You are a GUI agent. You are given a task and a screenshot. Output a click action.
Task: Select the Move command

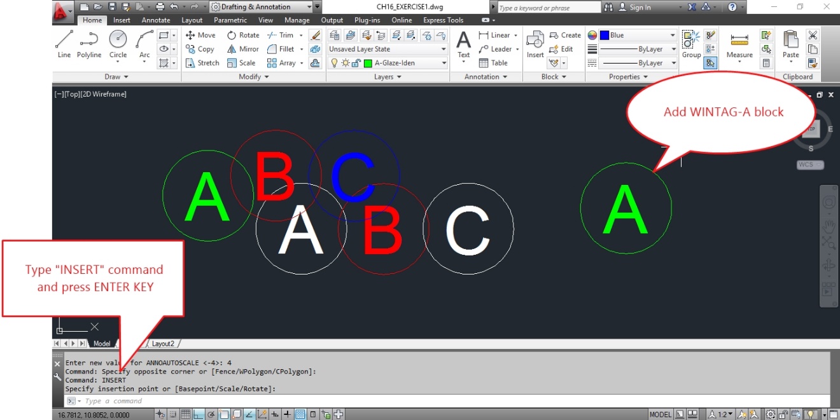200,35
